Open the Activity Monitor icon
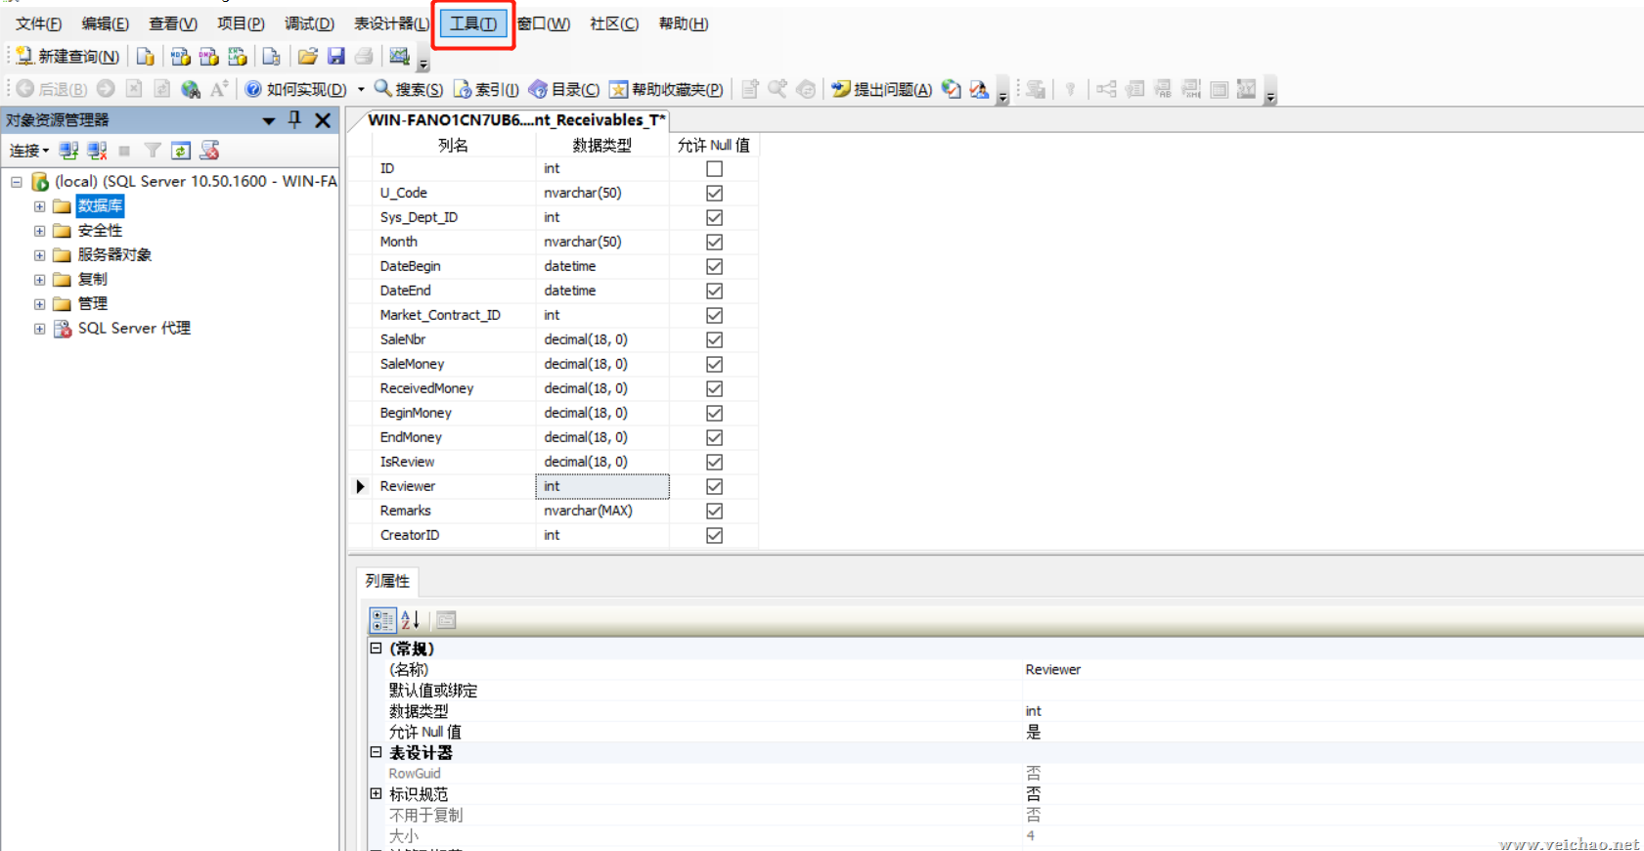The image size is (1644, 851). (x=399, y=57)
